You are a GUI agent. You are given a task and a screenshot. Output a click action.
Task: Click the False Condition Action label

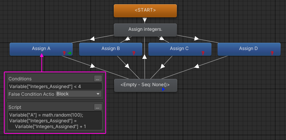click(32, 94)
